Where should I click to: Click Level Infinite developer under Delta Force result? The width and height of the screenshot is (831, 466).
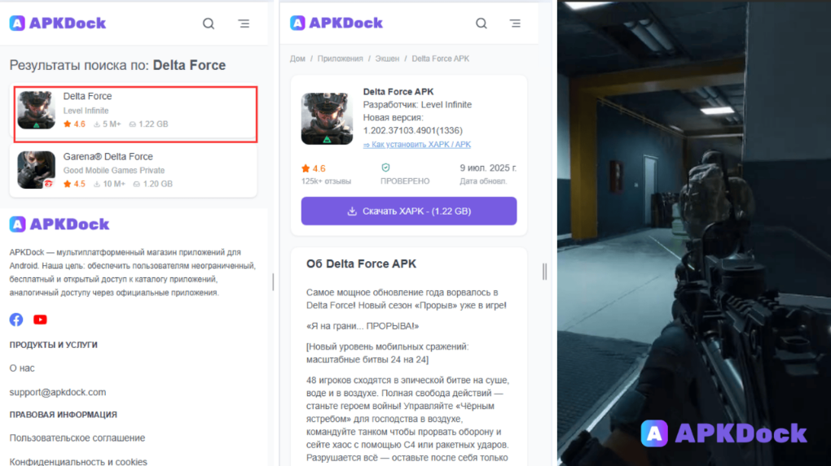pyautogui.click(x=86, y=111)
